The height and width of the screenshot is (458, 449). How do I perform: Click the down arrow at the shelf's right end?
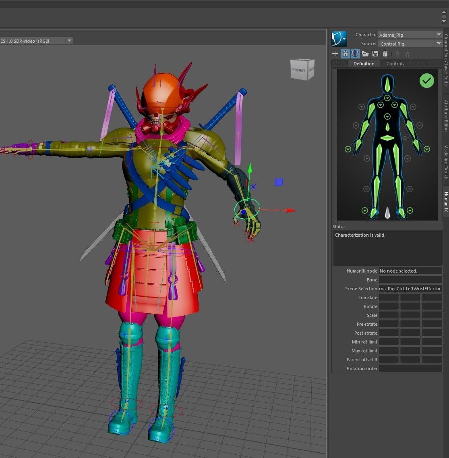(444, 21)
